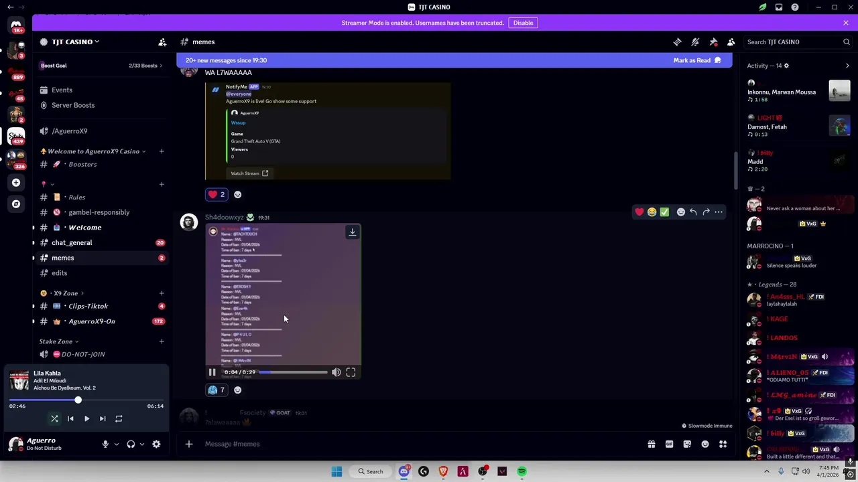858x482 pixels.
Task: Create channel in X9 Zone category
Action: [x=162, y=293]
